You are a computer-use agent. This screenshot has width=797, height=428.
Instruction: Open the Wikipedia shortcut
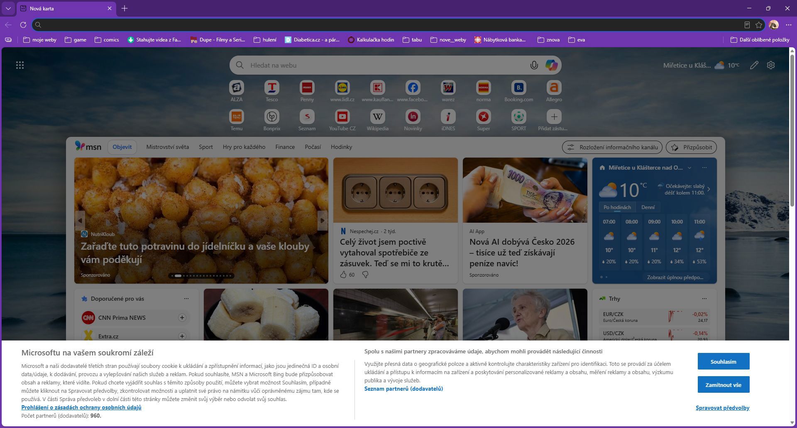[x=377, y=120]
